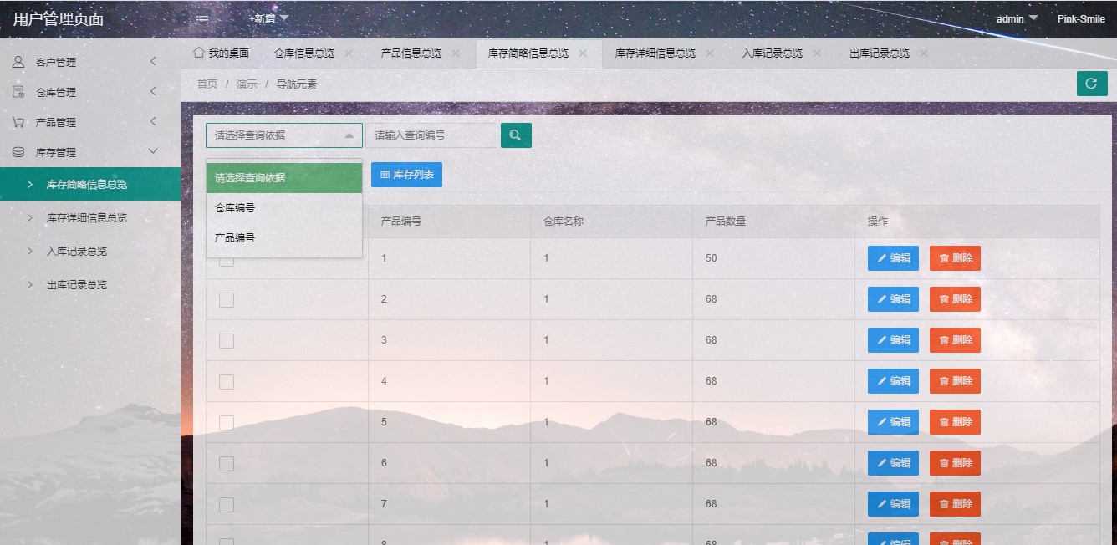Select 仓库编号 from the open query dropdown
Screen dimensions: 1117x545
(237, 207)
